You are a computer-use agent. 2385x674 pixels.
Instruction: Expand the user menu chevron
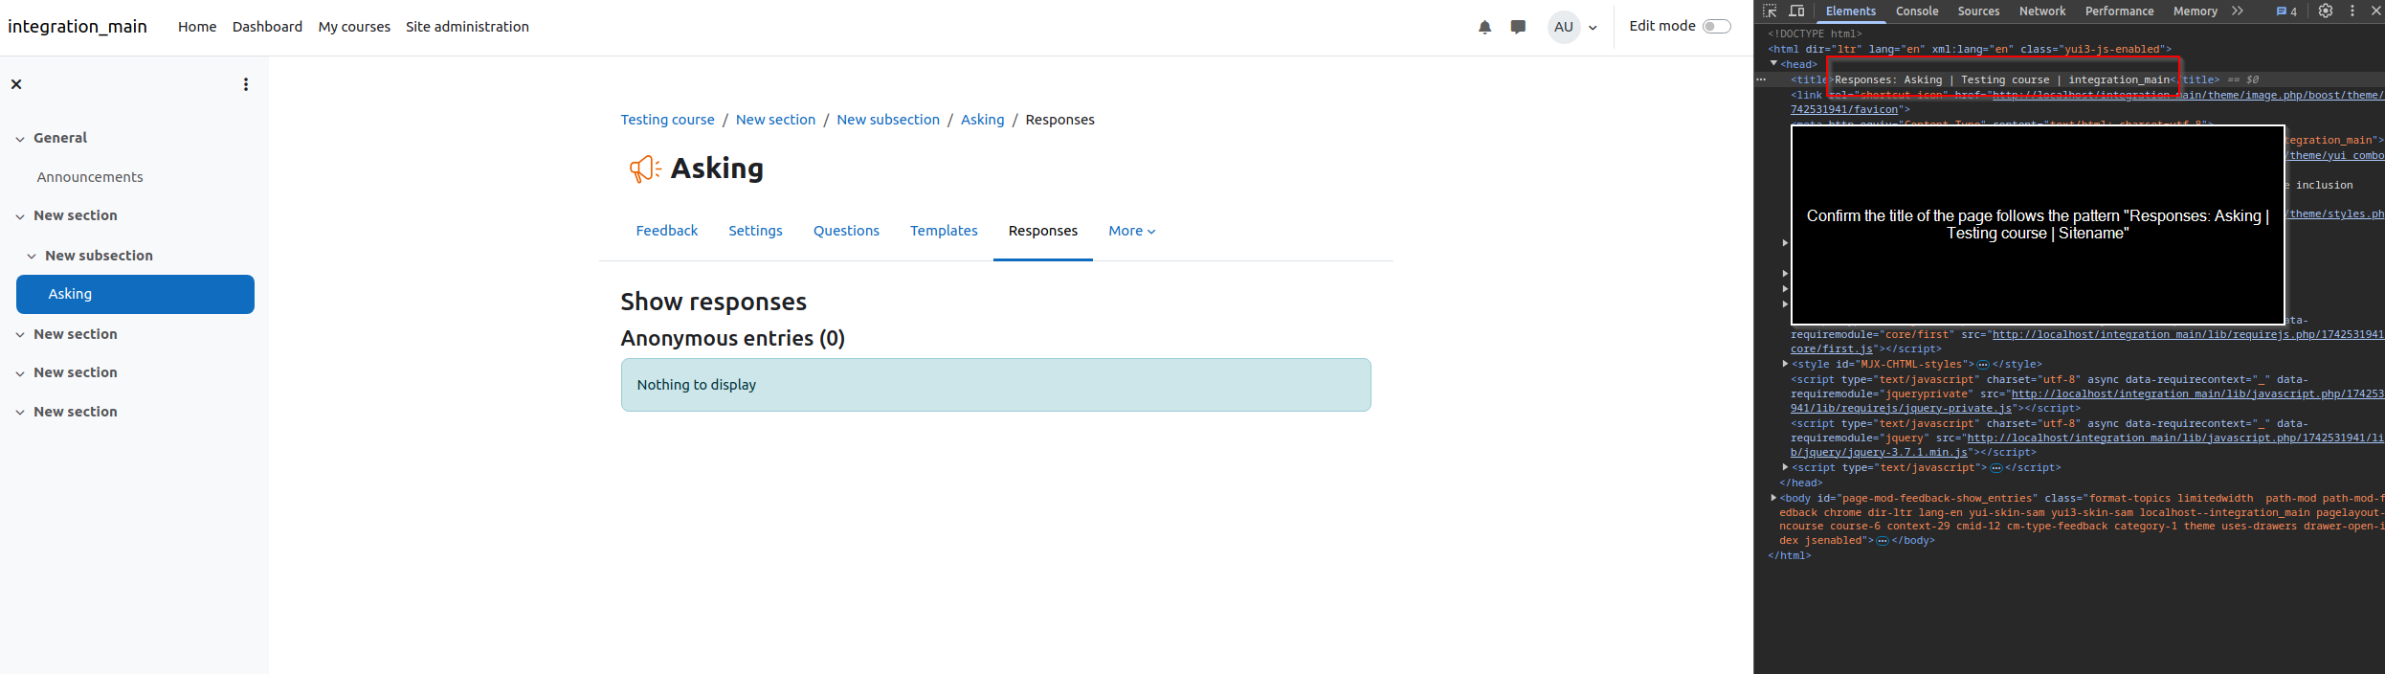1593,28
